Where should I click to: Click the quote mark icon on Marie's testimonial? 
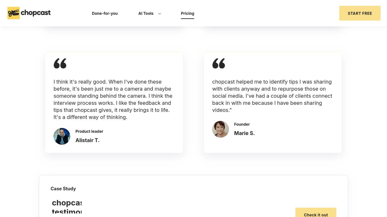219,63
